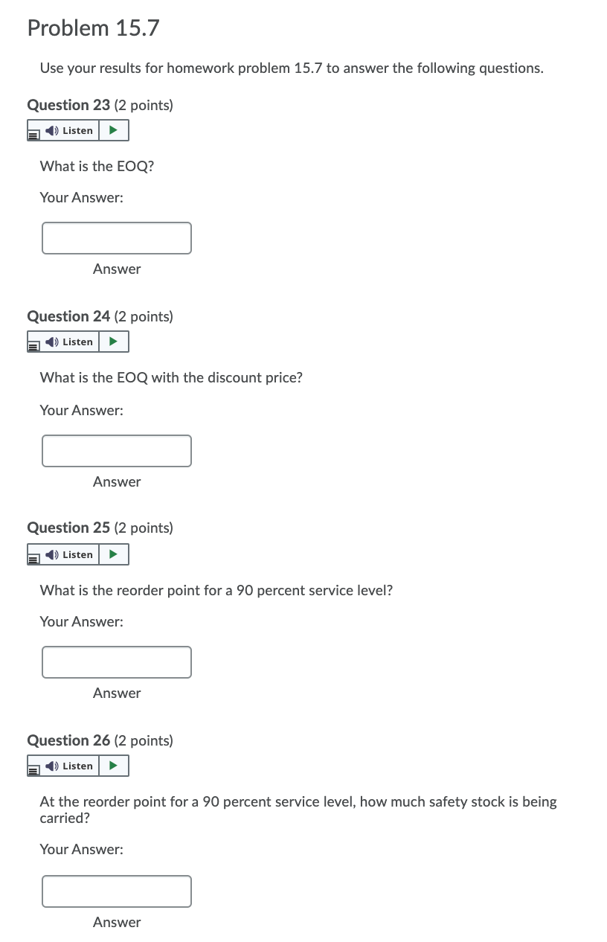This screenshot has height=942, width=607.
Task: Click the answer box for Question 25
Action: 116,661
